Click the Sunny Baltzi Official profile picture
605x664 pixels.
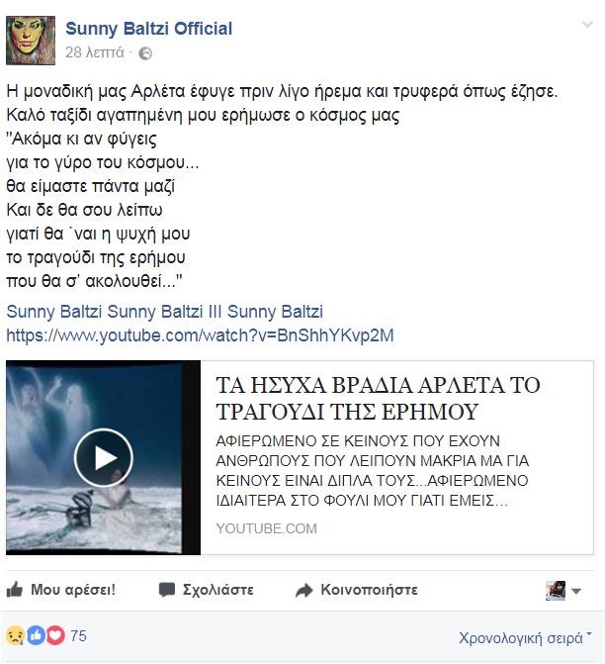tap(31, 41)
